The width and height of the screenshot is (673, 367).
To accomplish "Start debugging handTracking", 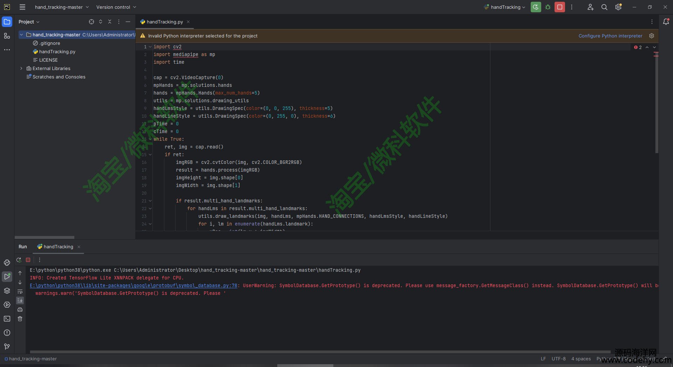I will pyautogui.click(x=548, y=7).
